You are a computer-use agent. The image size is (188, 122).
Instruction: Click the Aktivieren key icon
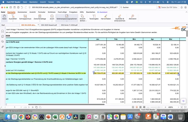132,16
